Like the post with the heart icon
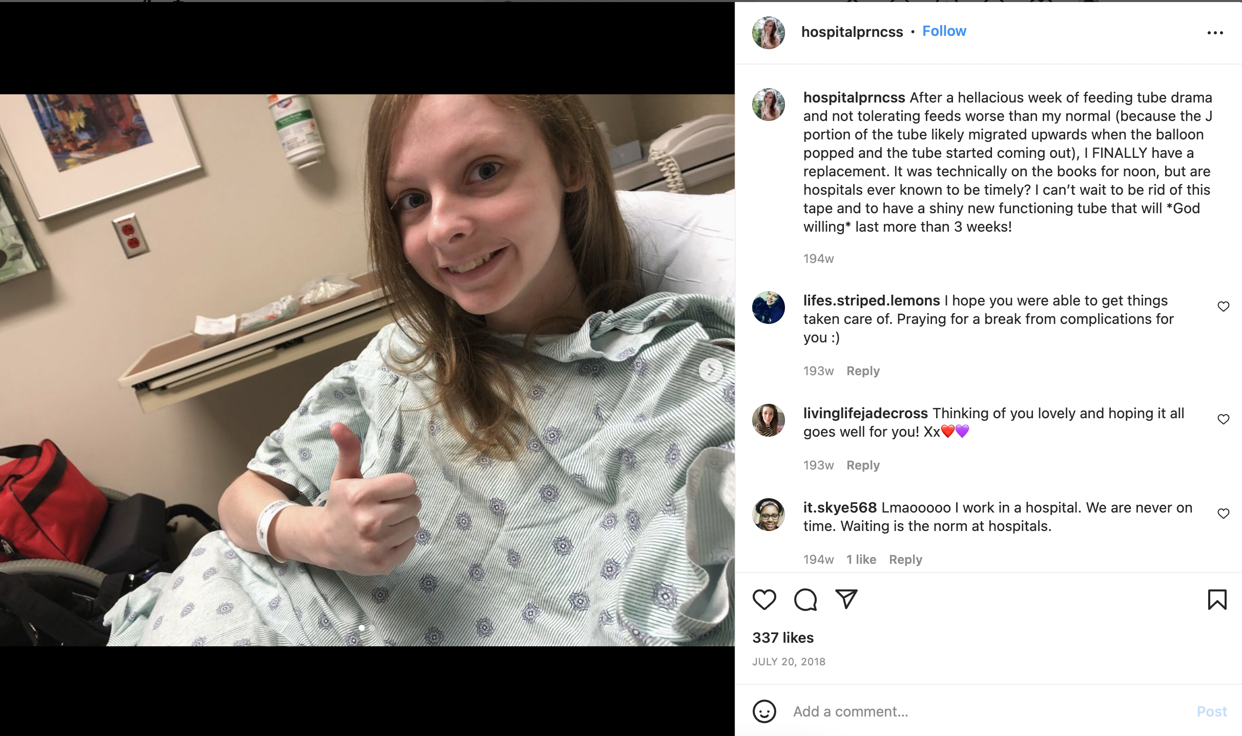 [x=764, y=599]
